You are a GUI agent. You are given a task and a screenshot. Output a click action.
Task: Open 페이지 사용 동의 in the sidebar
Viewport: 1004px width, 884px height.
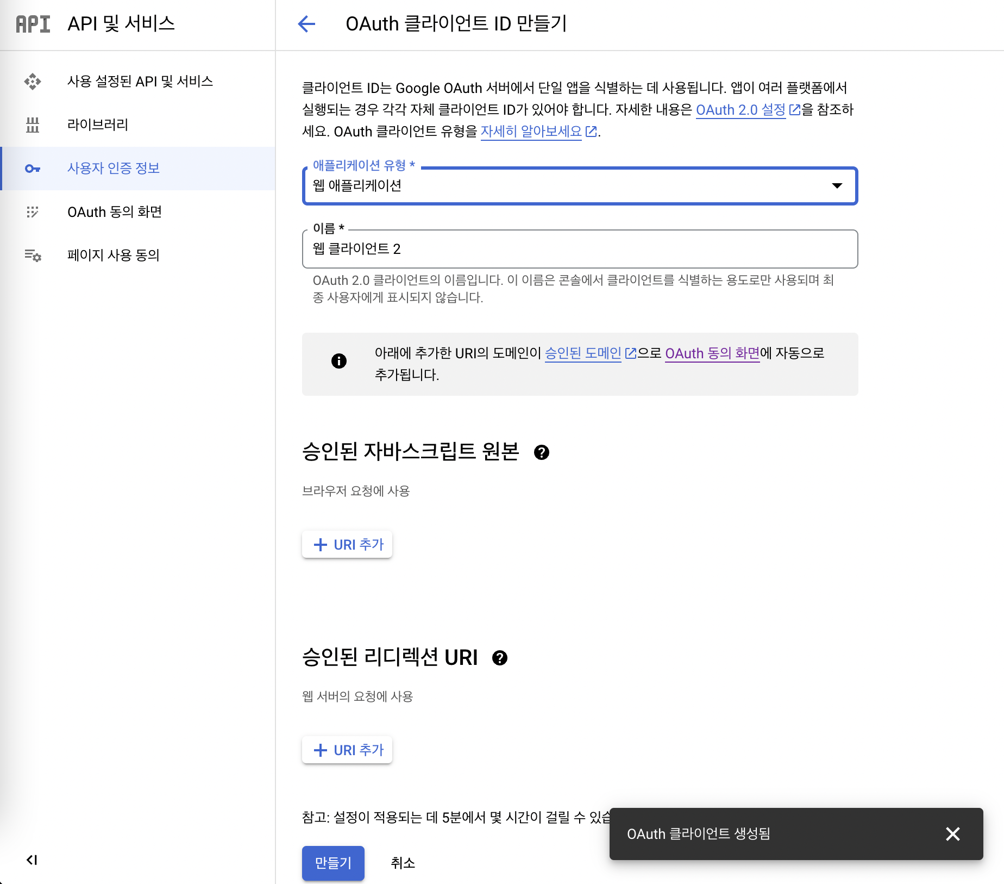pos(138,256)
